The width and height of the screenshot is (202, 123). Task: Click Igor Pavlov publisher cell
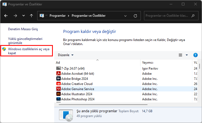[x=150, y=69]
